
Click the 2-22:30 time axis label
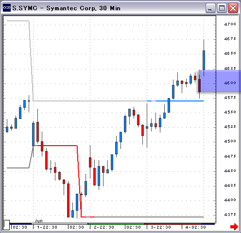click(104, 227)
